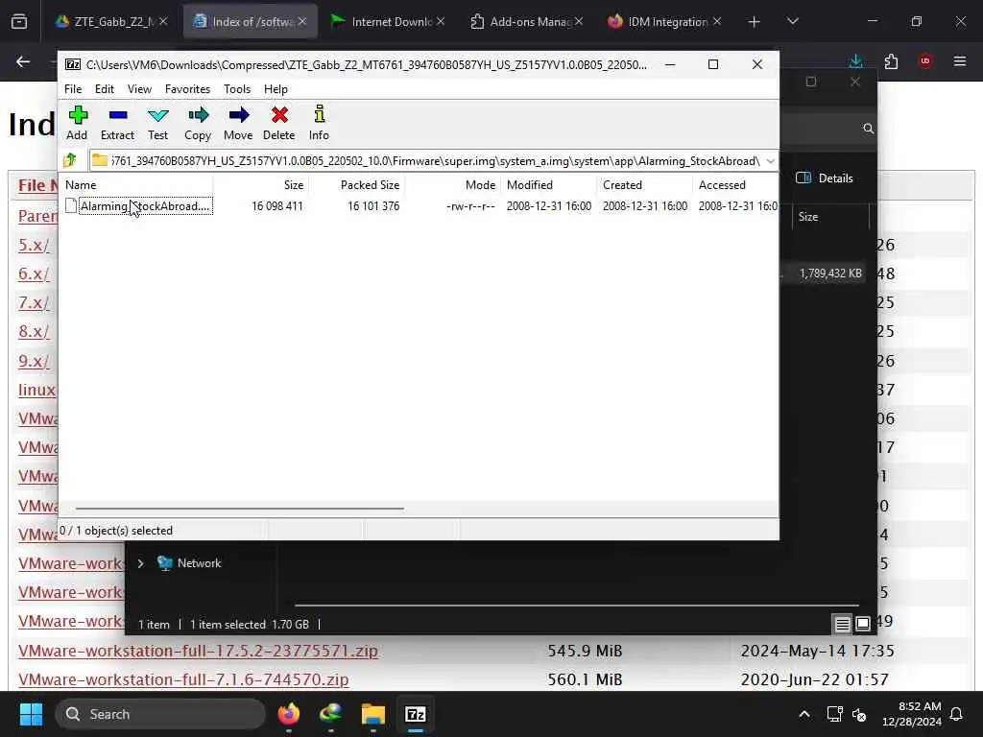Click the Extract toolbar icon
983x737 pixels.
tap(117, 123)
